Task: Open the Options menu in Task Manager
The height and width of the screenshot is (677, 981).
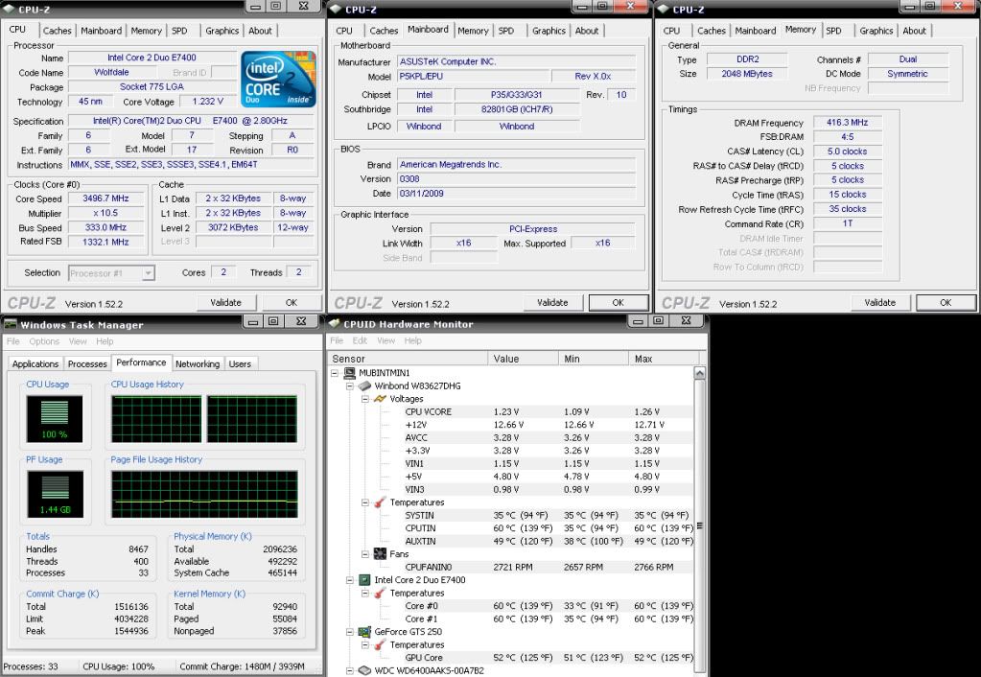Action: tap(44, 341)
